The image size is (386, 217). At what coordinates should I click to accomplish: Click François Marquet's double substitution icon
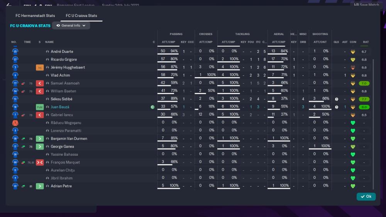pos(39,163)
